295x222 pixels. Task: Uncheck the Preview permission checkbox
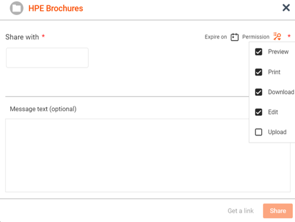[258, 52]
